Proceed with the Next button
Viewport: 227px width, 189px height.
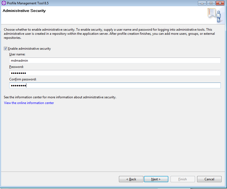[x=156, y=179]
